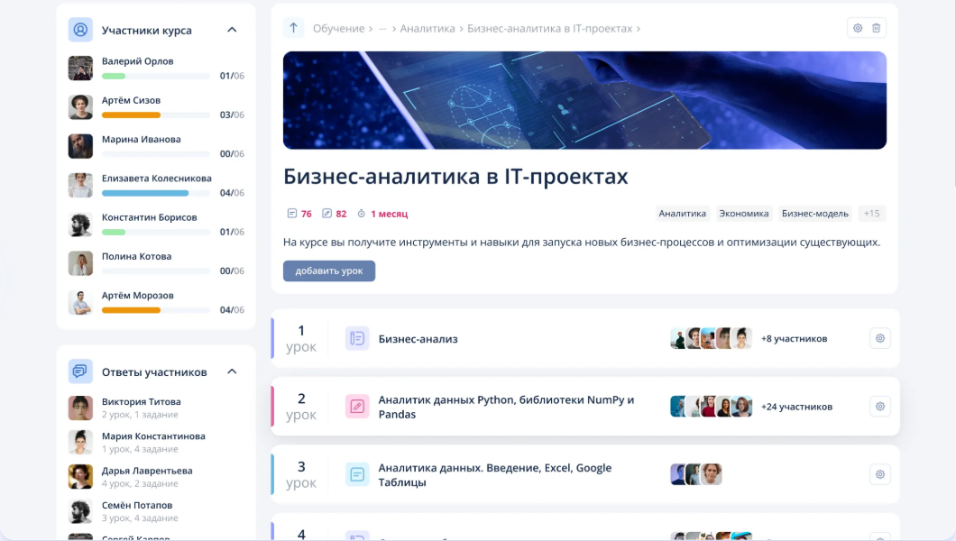Screen dimensions: 956x541
Task: Collapse the Ответы участников section
Action: 232,371
